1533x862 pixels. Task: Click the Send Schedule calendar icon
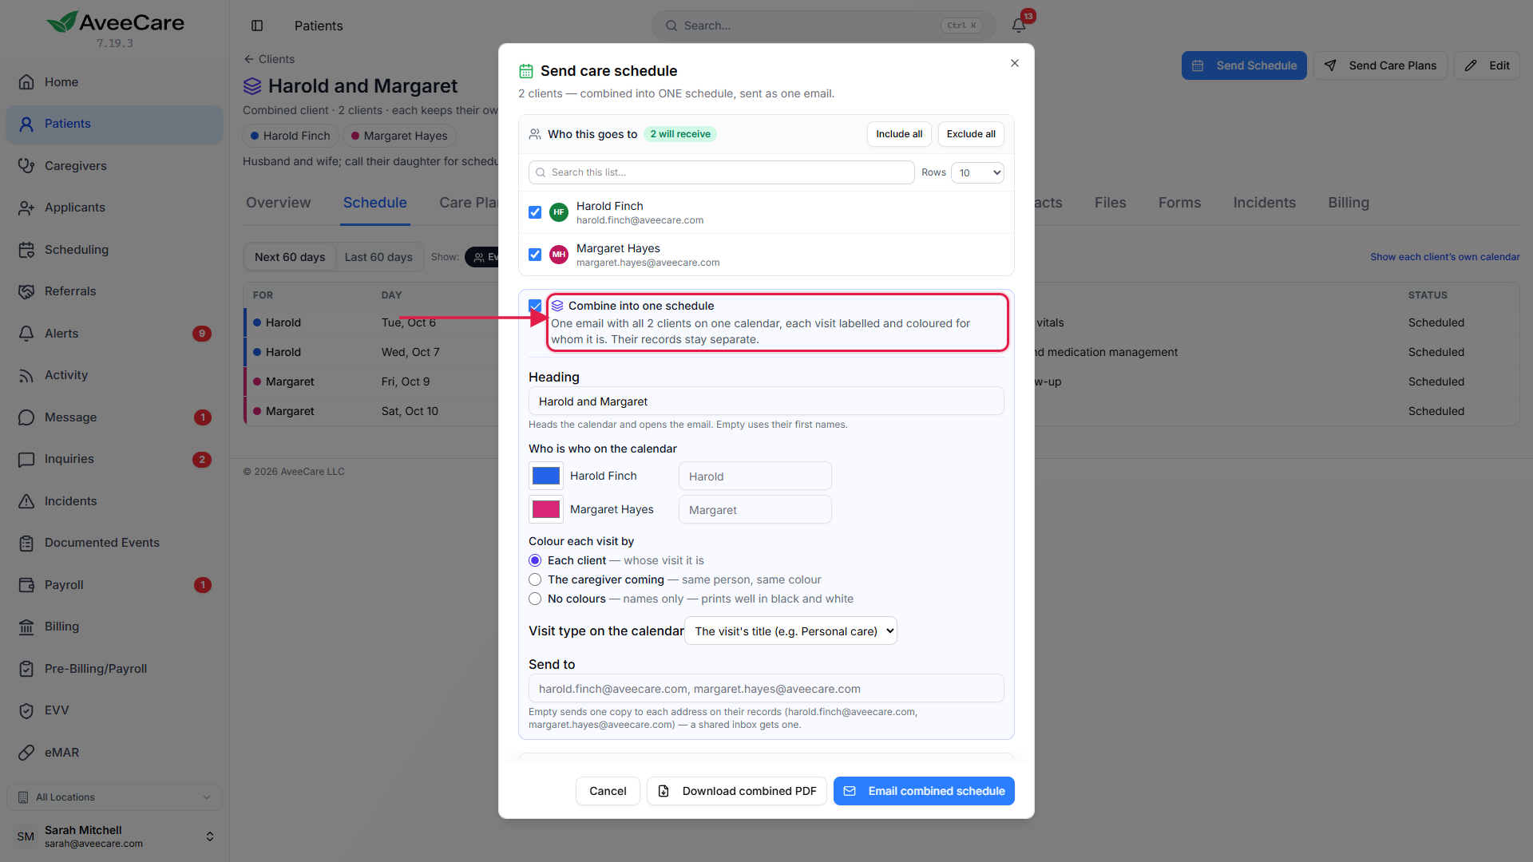pos(1198,65)
